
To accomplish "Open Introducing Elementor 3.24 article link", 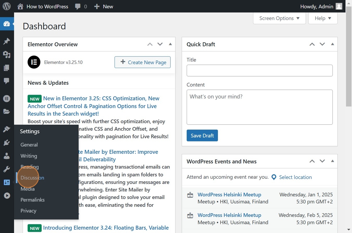I will (x=106, y=228).
